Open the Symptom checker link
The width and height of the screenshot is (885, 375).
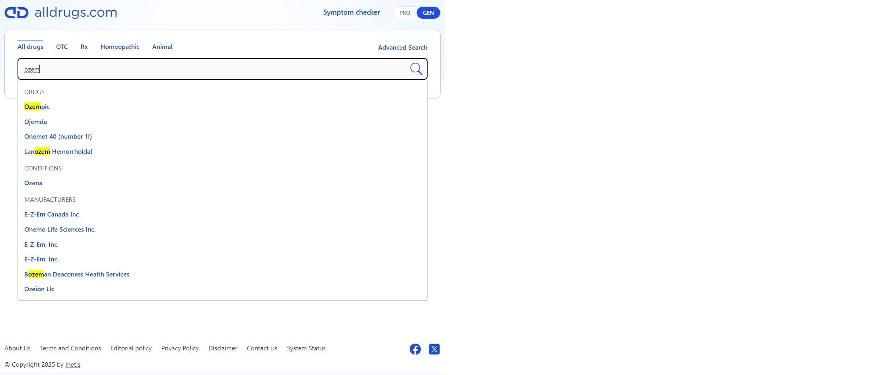(x=352, y=12)
